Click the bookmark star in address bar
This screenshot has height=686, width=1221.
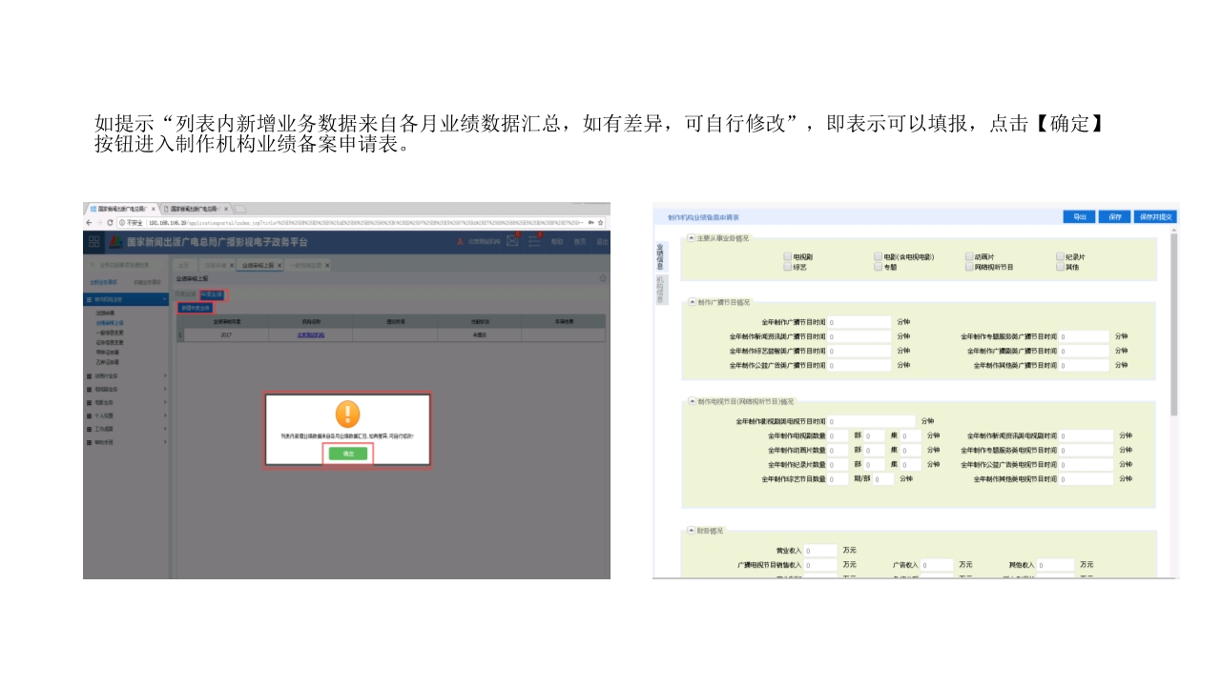pos(600,222)
